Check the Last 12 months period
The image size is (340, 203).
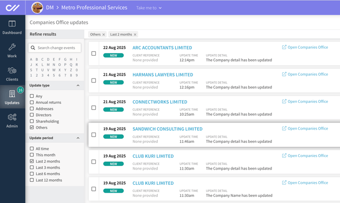coord(32,180)
